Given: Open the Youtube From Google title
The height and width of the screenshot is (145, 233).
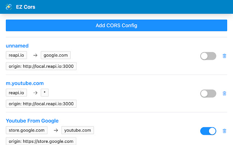Looking at the screenshot, I should coord(32,121).
